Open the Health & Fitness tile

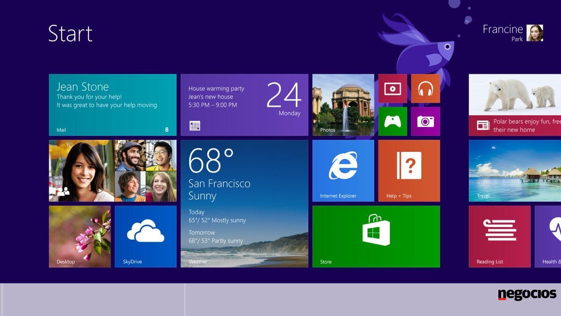[x=548, y=237]
